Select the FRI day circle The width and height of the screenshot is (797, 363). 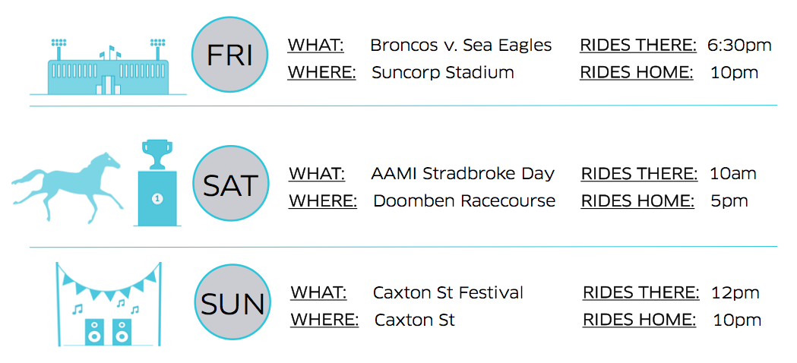pyautogui.click(x=229, y=55)
